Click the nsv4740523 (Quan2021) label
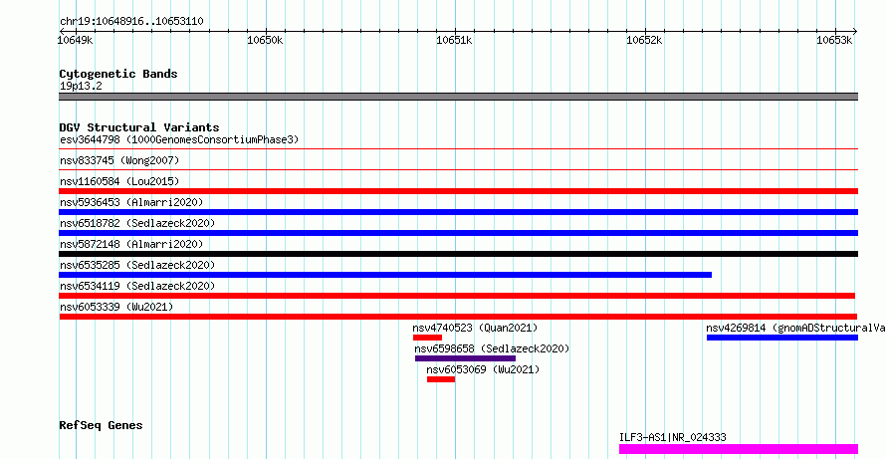This screenshot has height=459, width=886. (475, 328)
